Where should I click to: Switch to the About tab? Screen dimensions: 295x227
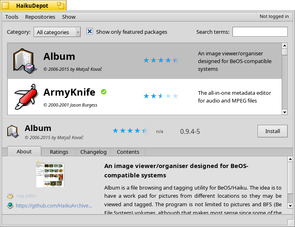(24, 151)
